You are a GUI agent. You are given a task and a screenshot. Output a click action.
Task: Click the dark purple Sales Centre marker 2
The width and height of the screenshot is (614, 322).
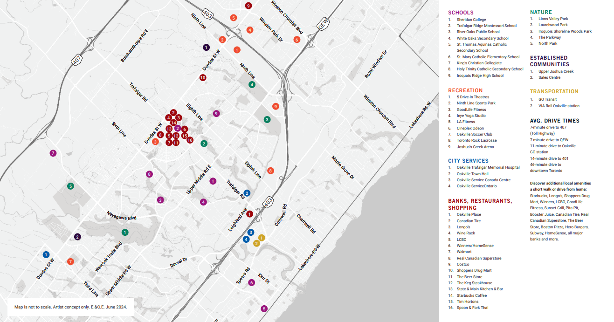pos(77,237)
